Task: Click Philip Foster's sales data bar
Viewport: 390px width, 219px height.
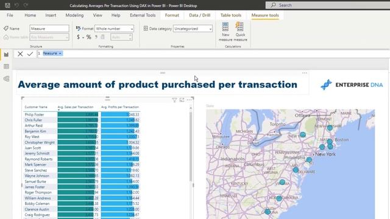Action: [78, 114]
